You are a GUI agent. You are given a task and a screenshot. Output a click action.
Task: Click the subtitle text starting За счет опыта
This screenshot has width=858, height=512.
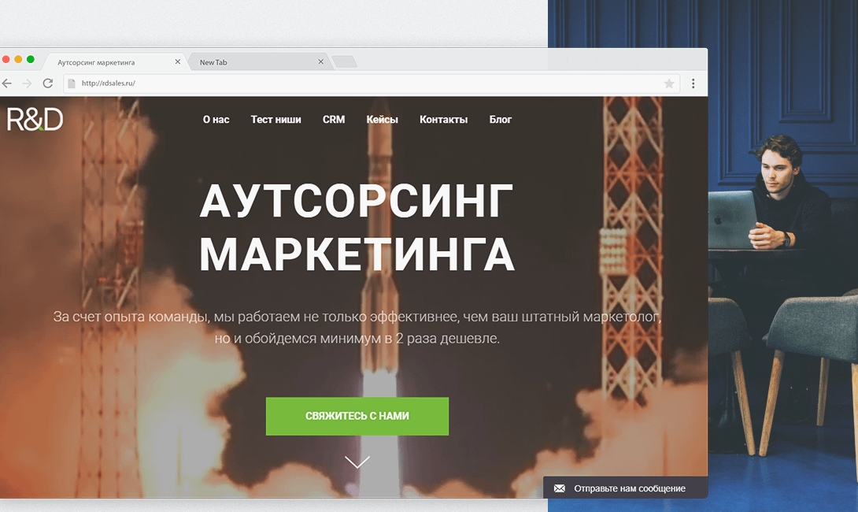(x=357, y=328)
